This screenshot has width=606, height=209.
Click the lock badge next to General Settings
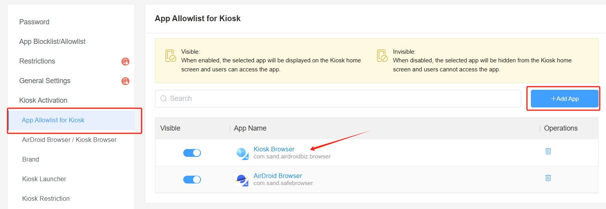click(x=125, y=81)
